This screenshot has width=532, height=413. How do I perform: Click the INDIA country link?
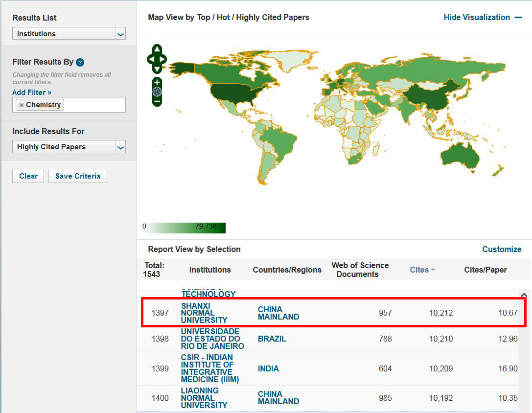point(268,368)
